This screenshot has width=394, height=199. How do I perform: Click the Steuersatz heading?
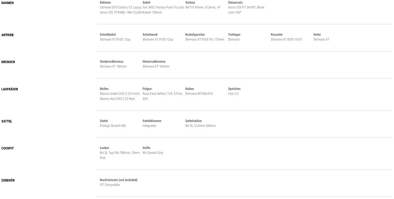tap(235, 2)
